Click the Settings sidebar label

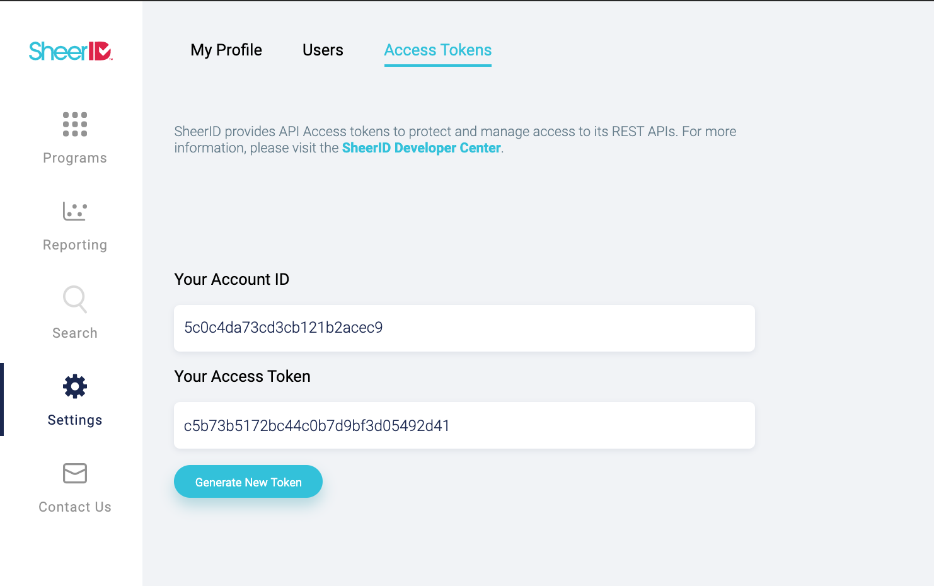point(75,420)
